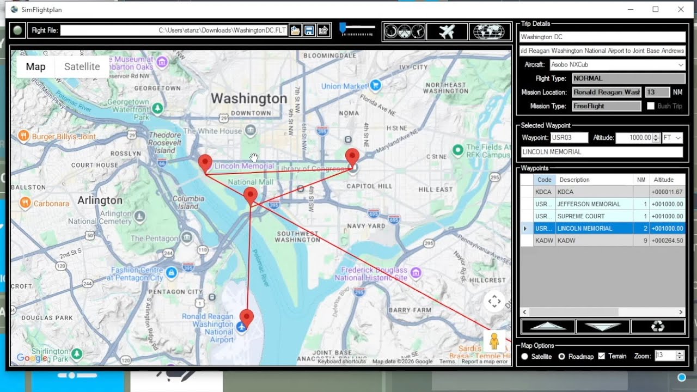697x392 pixels.
Task: Toggle the Terrain checkbox
Action: 602,356
